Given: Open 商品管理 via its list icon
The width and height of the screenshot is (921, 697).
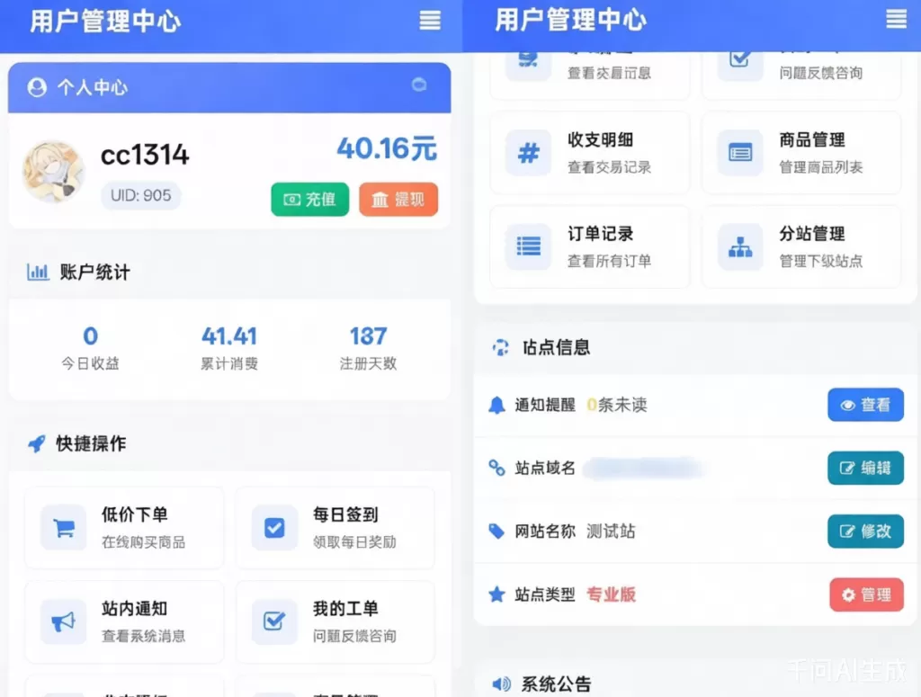Looking at the screenshot, I should (x=740, y=153).
